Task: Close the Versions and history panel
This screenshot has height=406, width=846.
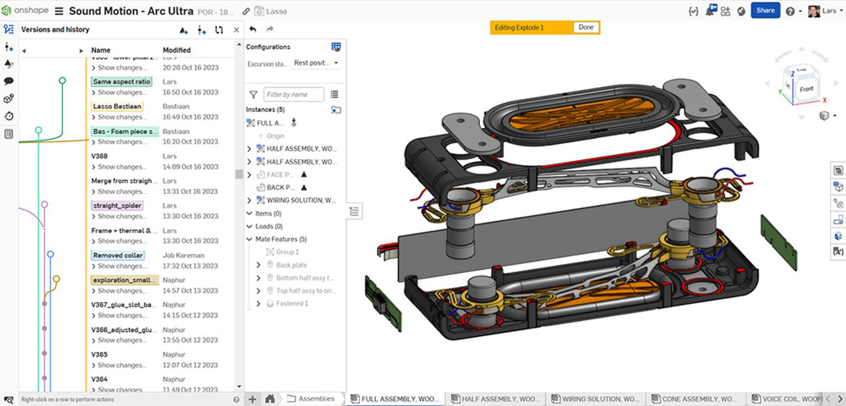Action: click(236, 30)
